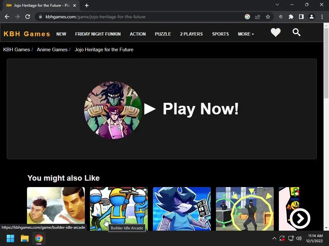Open the extensions puzzle piece icon
The height and width of the screenshot is (246, 329).
(x=291, y=17)
